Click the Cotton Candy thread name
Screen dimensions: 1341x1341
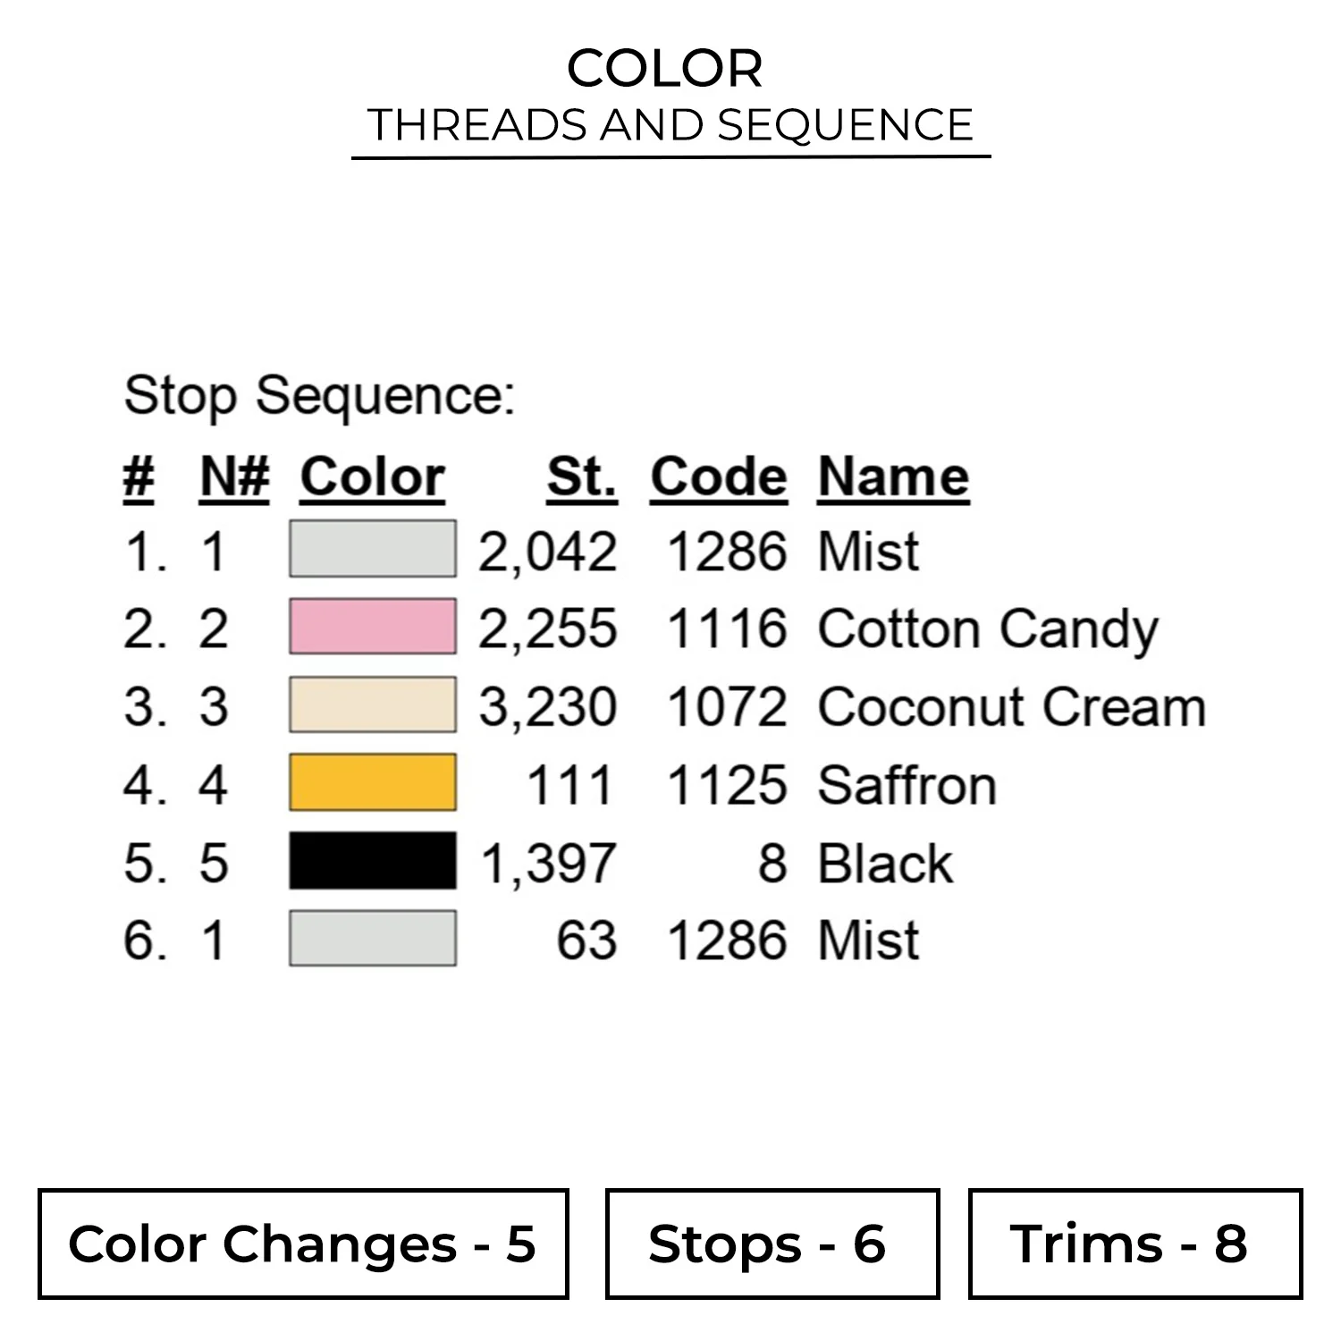coord(988,628)
